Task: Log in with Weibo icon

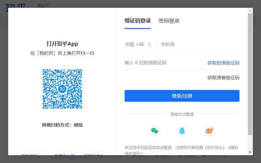Action: (x=209, y=131)
